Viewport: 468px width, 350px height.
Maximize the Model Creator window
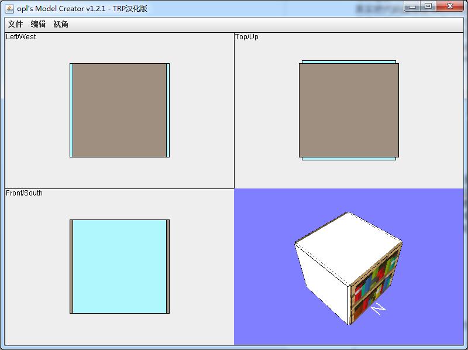(x=428, y=6)
